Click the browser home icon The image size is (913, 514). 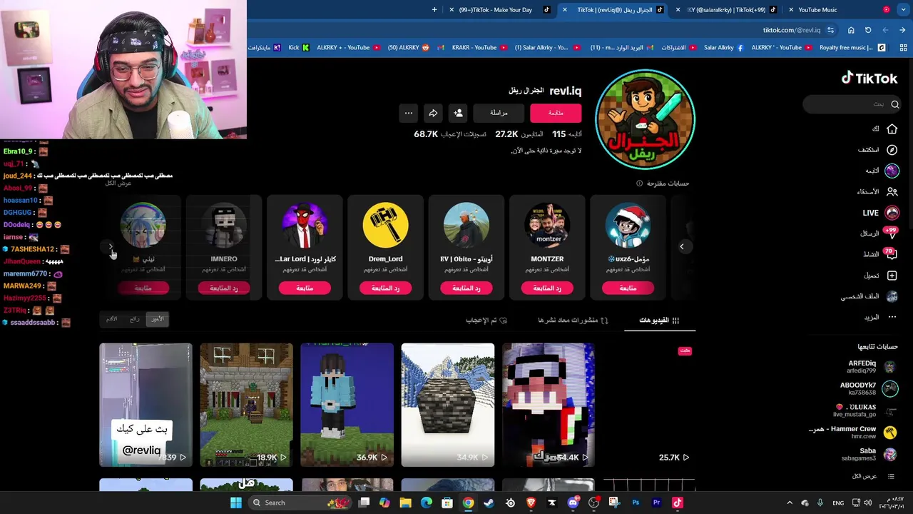pyautogui.click(x=851, y=30)
